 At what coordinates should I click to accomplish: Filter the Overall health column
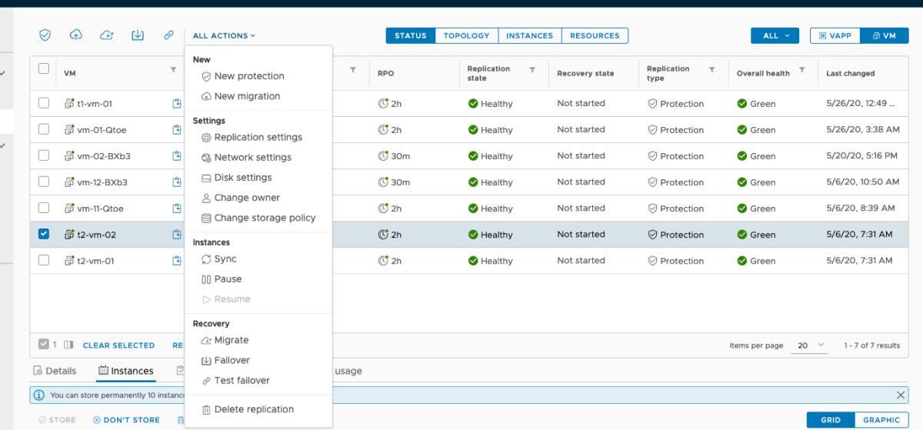tap(802, 70)
